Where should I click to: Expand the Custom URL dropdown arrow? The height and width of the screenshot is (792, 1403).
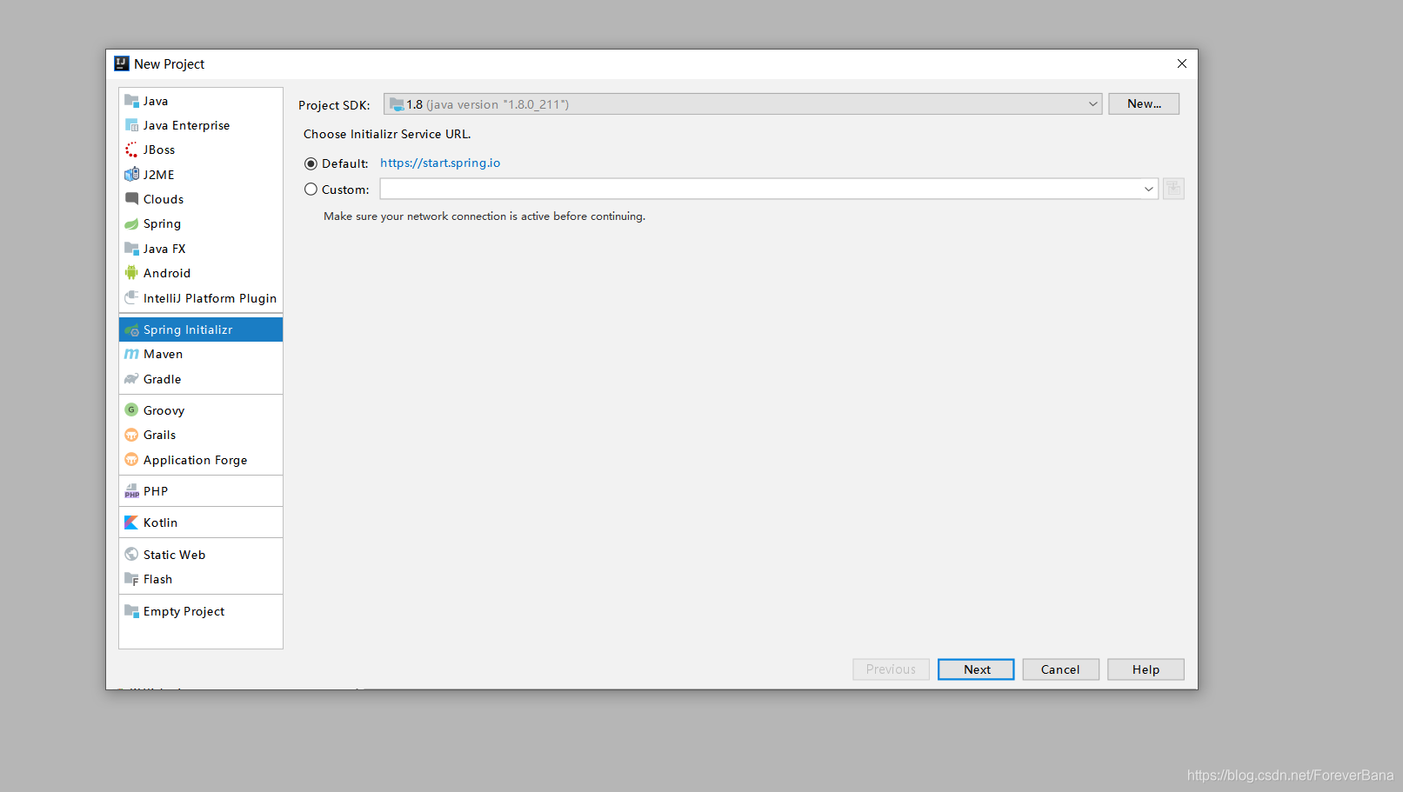coord(1148,189)
